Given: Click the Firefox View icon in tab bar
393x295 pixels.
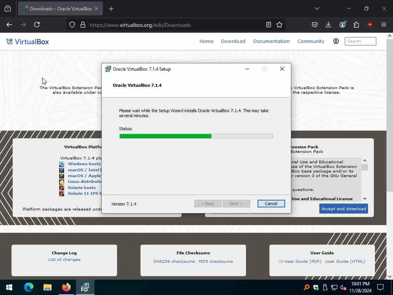Looking at the screenshot, I should 8,8.
